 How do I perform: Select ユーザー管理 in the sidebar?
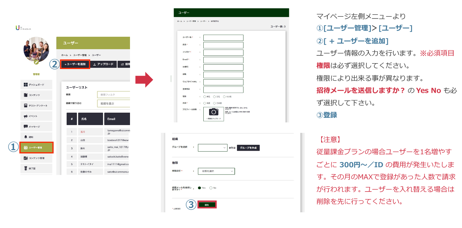36,147
